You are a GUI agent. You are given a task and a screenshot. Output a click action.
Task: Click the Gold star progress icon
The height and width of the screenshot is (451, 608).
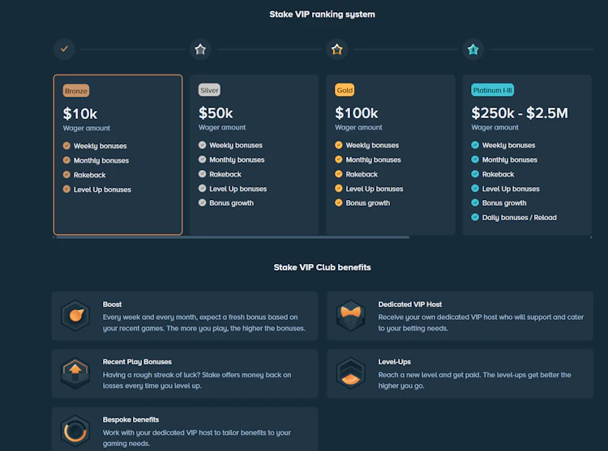pyautogui.click(x=337, y=49)
